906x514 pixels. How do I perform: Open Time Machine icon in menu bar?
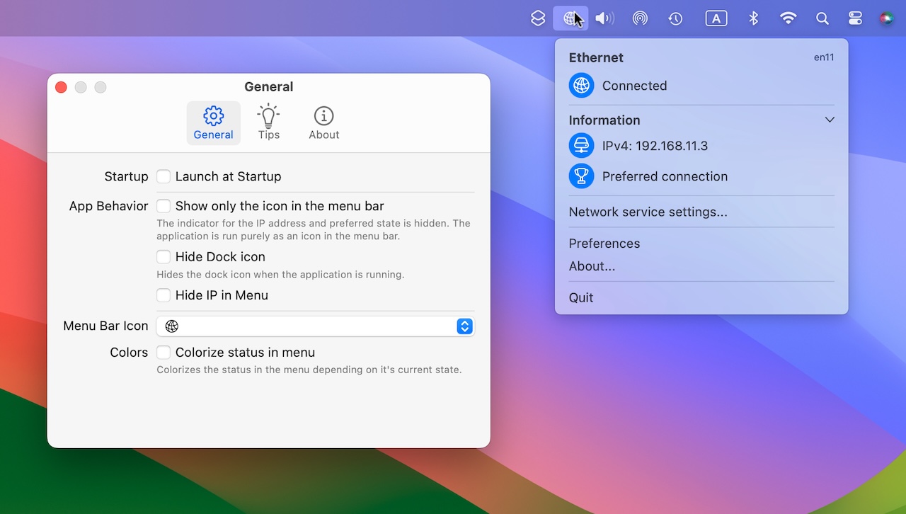tap(675, 18)
